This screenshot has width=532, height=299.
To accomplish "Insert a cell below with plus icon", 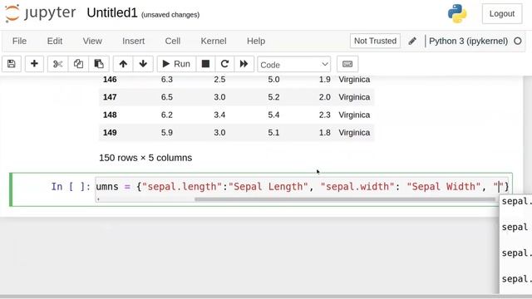I will (34, 64).
